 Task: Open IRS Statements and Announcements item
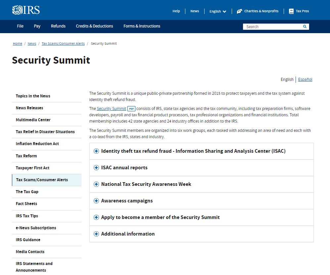click(47, 267)
